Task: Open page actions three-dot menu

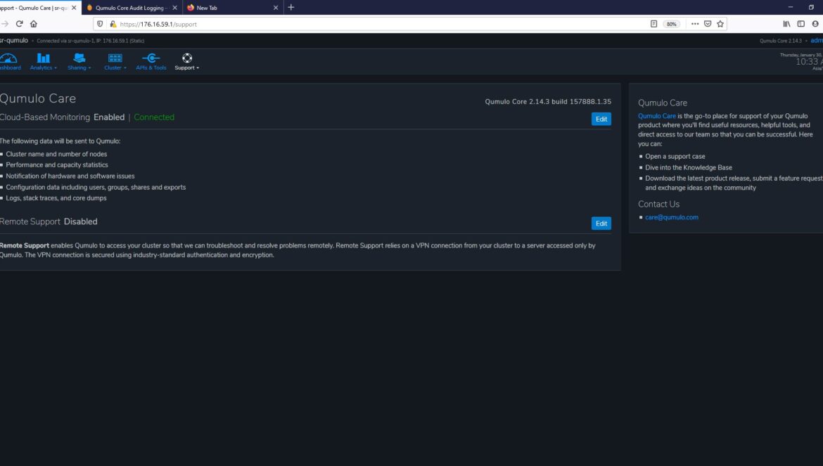Action: [x=695, y=24]
